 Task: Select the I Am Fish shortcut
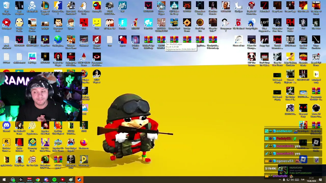(x=148, y=24)
